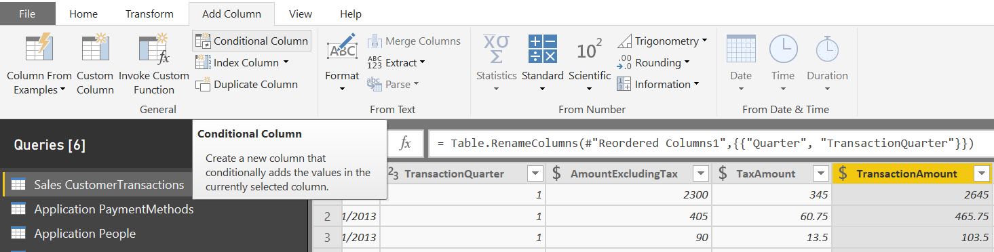Open TaxAmount column filter dropdown
Image resolution: width=994 pixels, height=252 pixels.
[x=820, y=174]
